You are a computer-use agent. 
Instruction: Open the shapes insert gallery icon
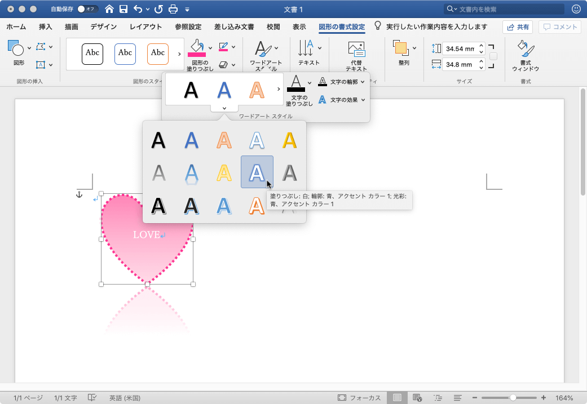click(x=16, y=48)
